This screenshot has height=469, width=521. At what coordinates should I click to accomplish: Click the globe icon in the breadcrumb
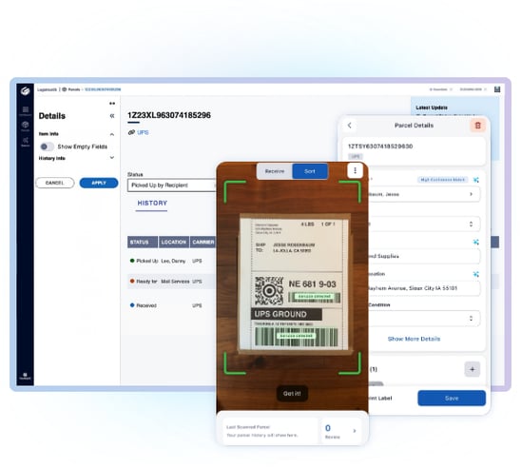[x=65, y=89]
